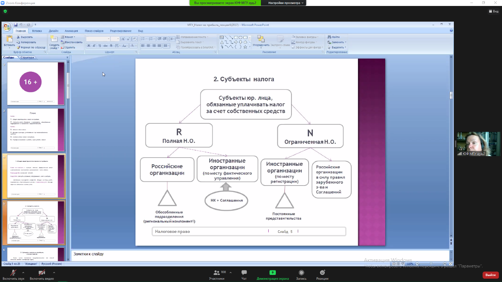Click the increase font size icon

pyautogui.click(x=123, y=39)
